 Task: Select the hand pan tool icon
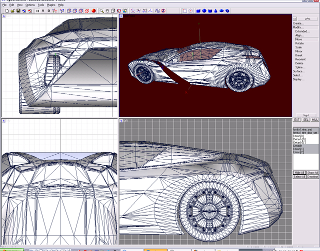tap(107, 10)
